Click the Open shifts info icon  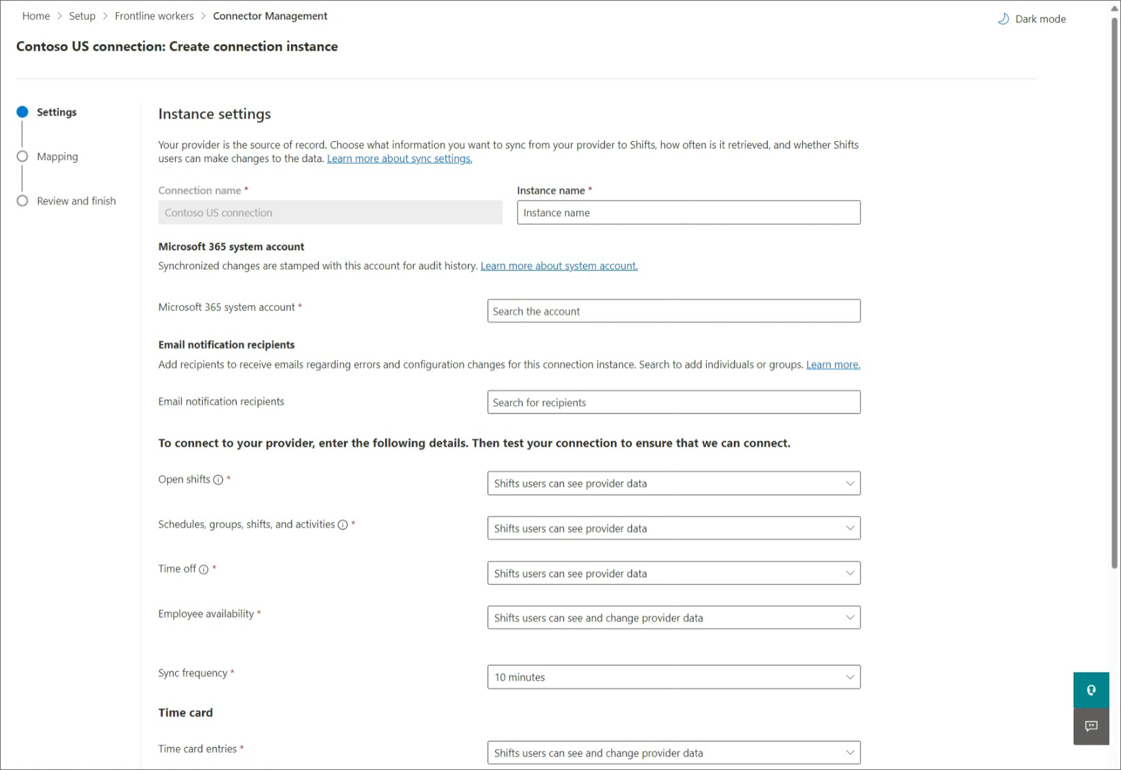(x=218, y=480)
